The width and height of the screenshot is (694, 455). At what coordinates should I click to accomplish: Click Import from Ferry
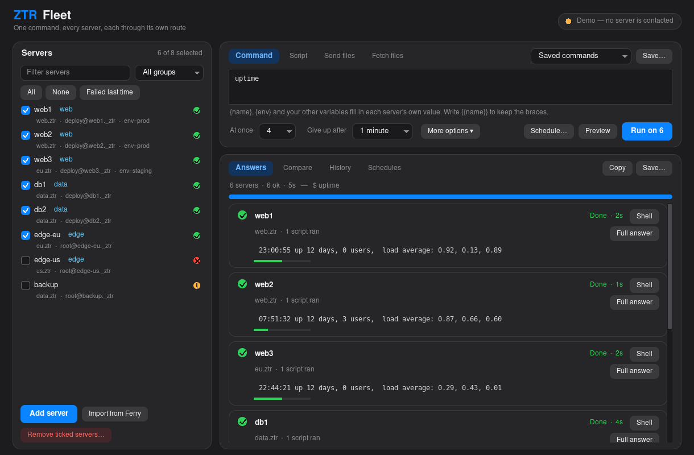[115, 414]
